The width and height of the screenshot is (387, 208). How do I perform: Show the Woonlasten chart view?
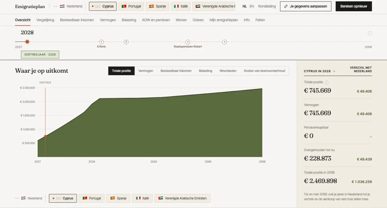tap(228, 71)
